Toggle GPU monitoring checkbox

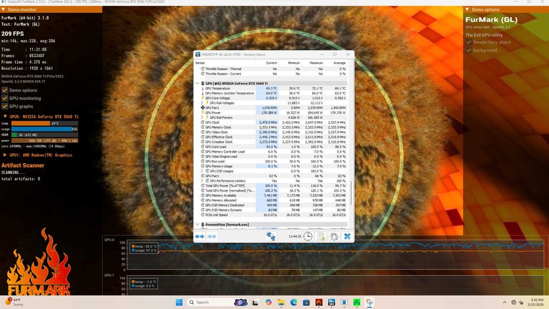tap(4, 98)
